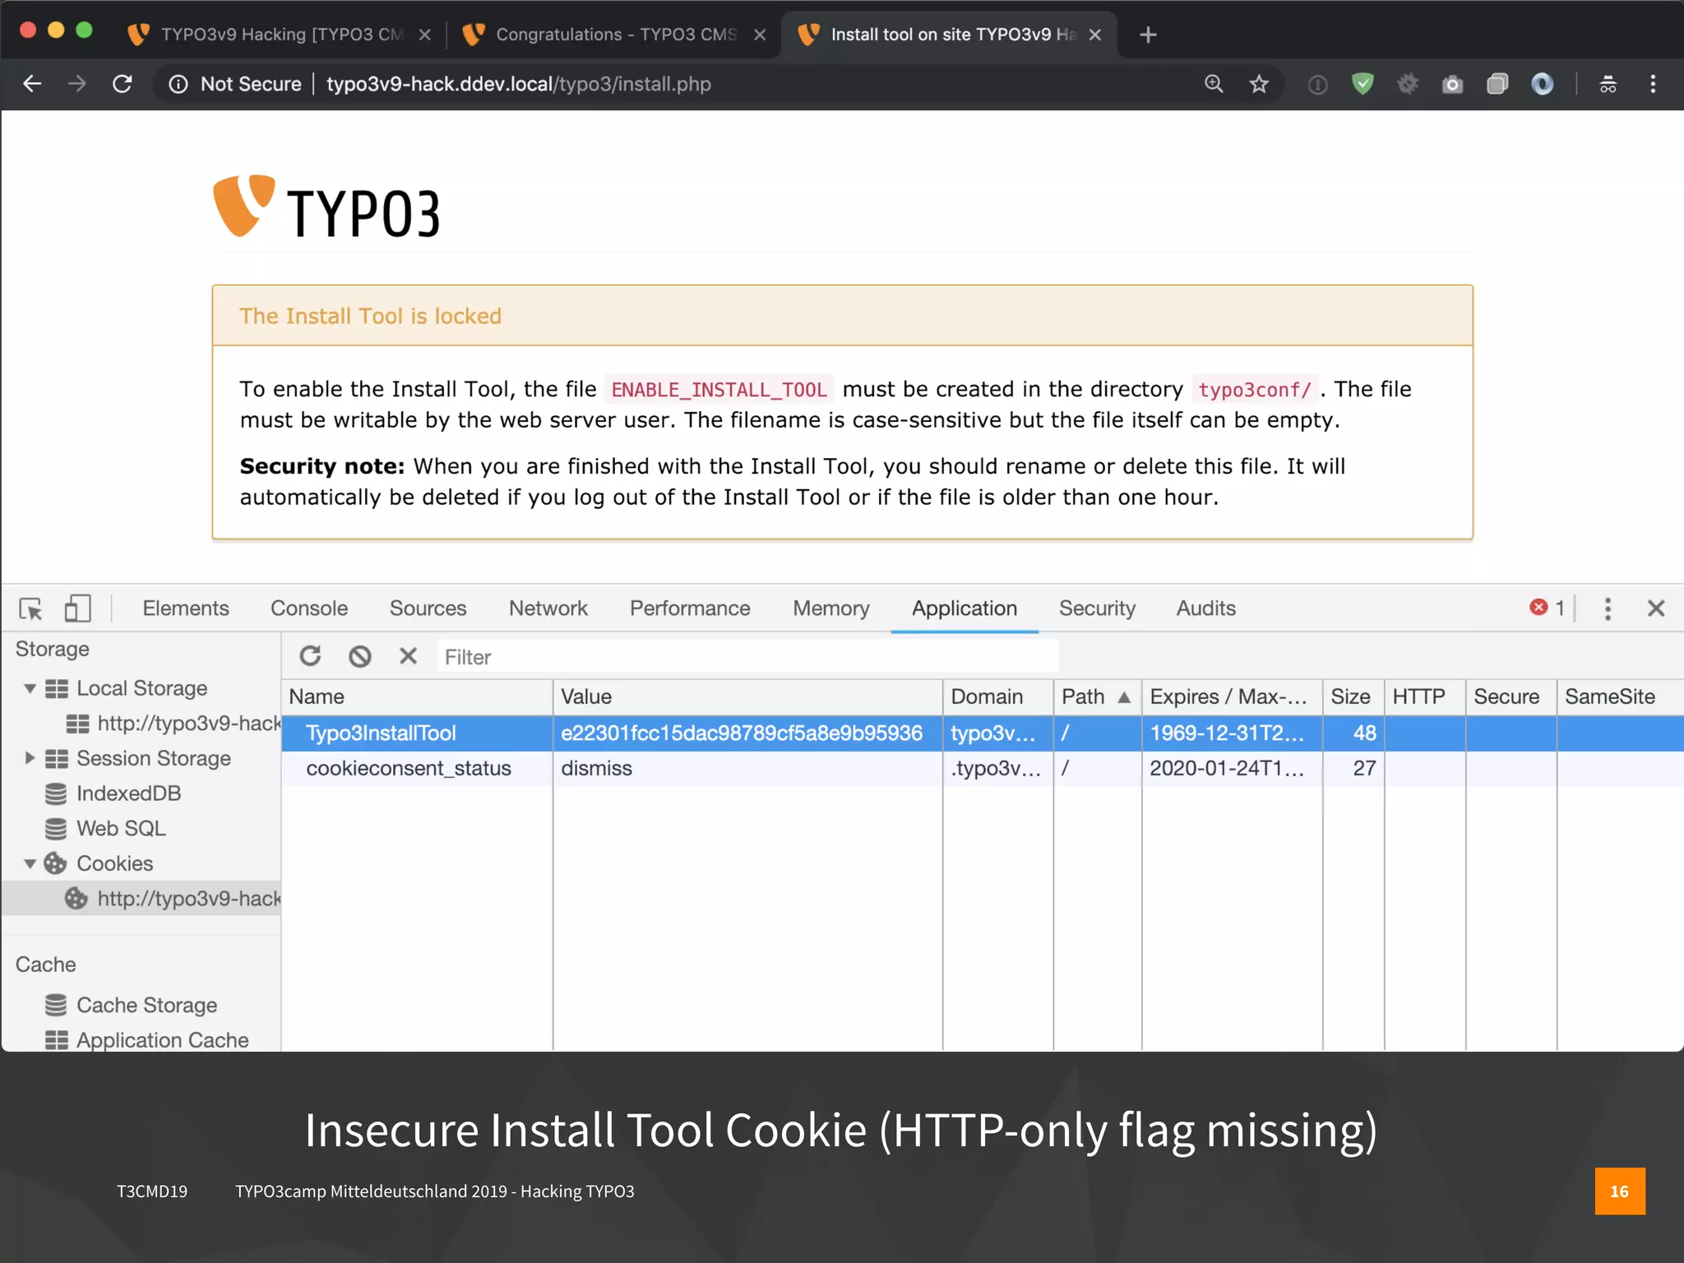Open Chrome's three-dot menu
The width and height of the screenshot is (1684, 1263).
(x=1653, y=84)
